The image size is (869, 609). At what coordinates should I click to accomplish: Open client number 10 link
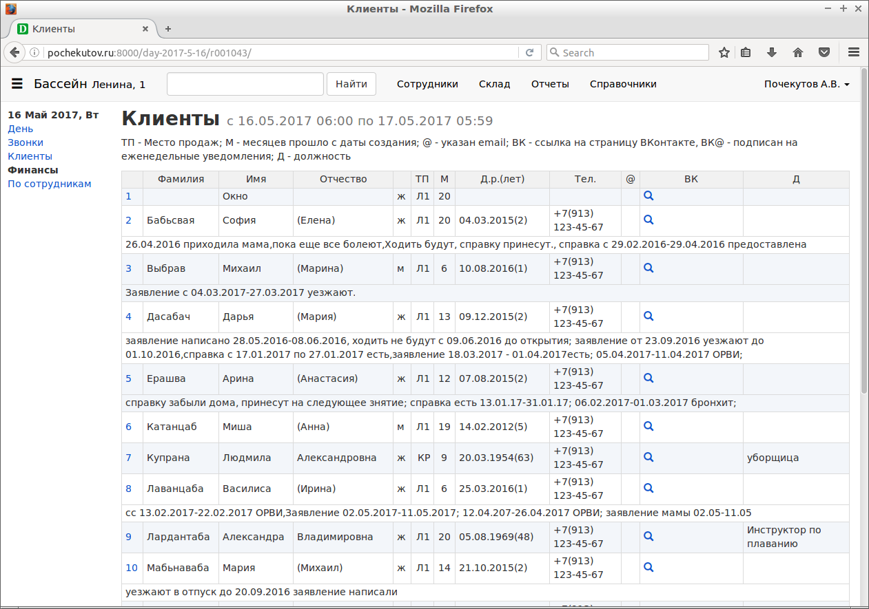132,568
